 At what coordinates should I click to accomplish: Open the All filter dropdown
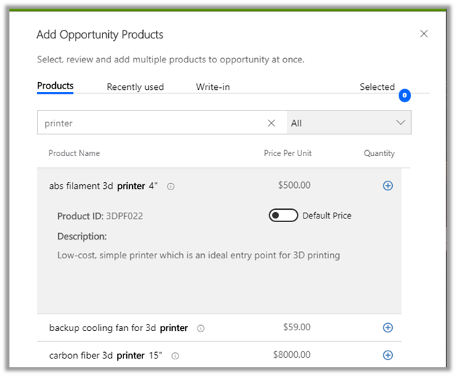(x=349, y=123)
